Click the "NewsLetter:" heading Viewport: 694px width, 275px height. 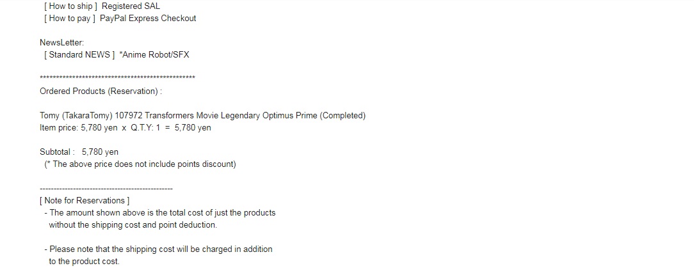(61, 43)
